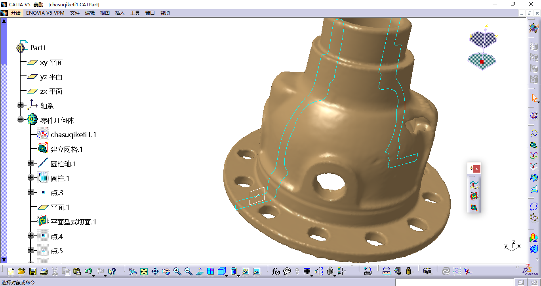Viewport: 541px width, 286px height.
Task: Select 建立网格.1 in the specification tree
Action: click(x=67, y=149)
